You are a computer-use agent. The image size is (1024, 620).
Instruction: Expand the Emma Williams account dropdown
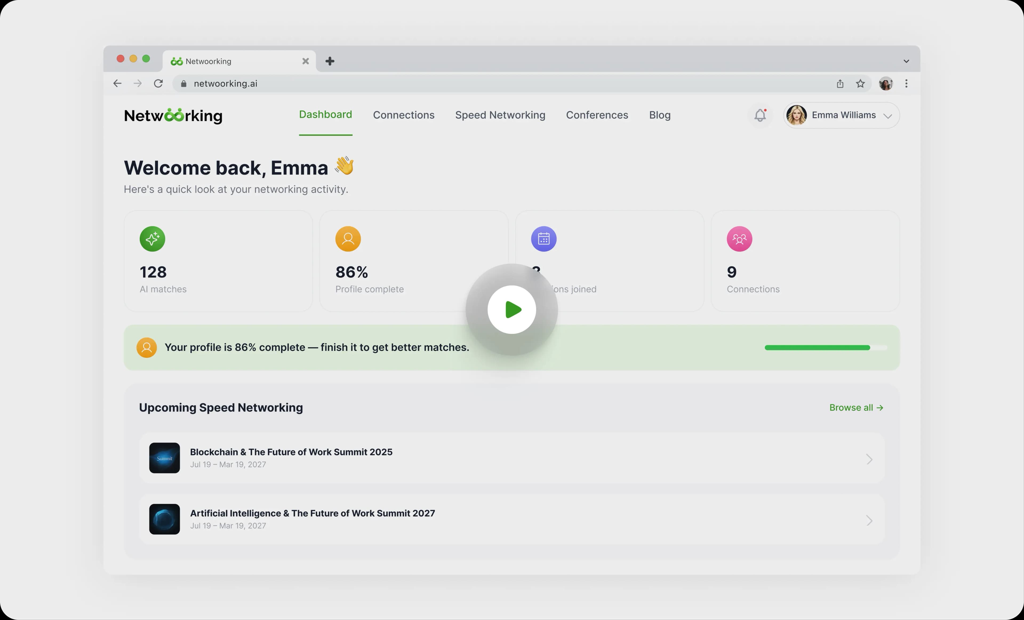click(887, 116)
